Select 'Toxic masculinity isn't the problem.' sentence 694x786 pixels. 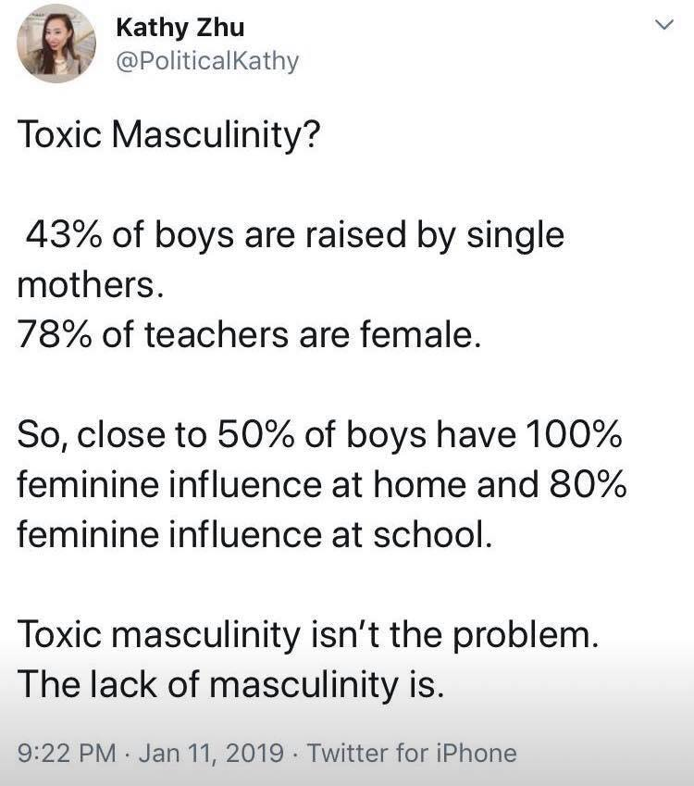pos(308,634)
